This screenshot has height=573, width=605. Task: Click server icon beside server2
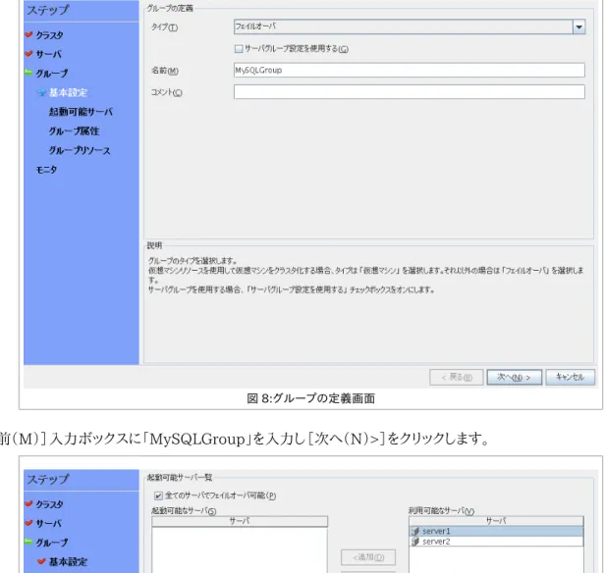point(415,542)
